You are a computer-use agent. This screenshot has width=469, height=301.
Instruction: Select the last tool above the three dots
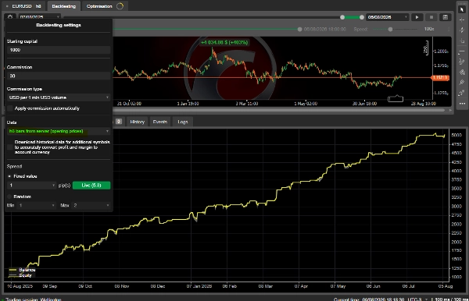point(462,93)
